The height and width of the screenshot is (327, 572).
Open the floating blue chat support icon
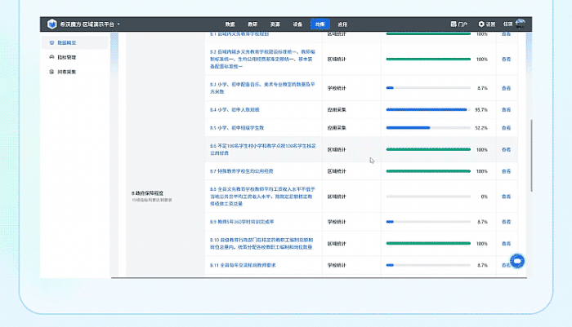[x=516, y=261]
